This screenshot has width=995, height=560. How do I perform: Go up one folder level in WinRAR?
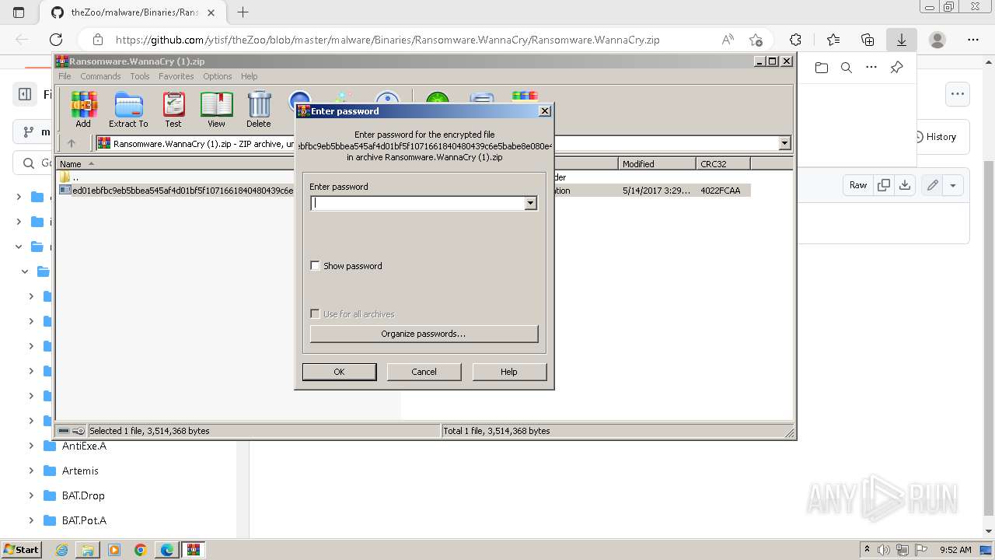72,143
